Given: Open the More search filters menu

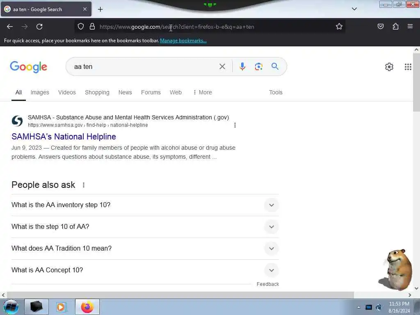Looking at the screenshot, I should click(203, 92).
